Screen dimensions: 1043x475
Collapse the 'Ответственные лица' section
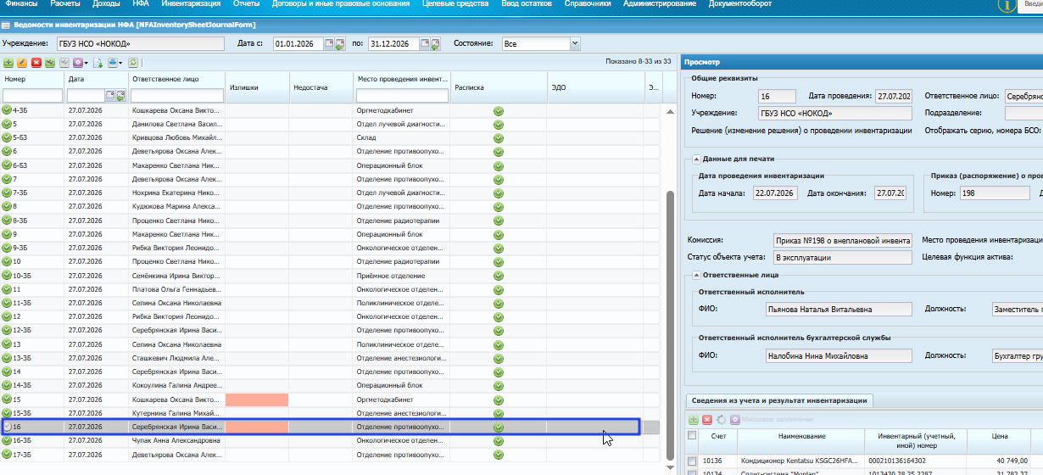(x=696, y=275)
